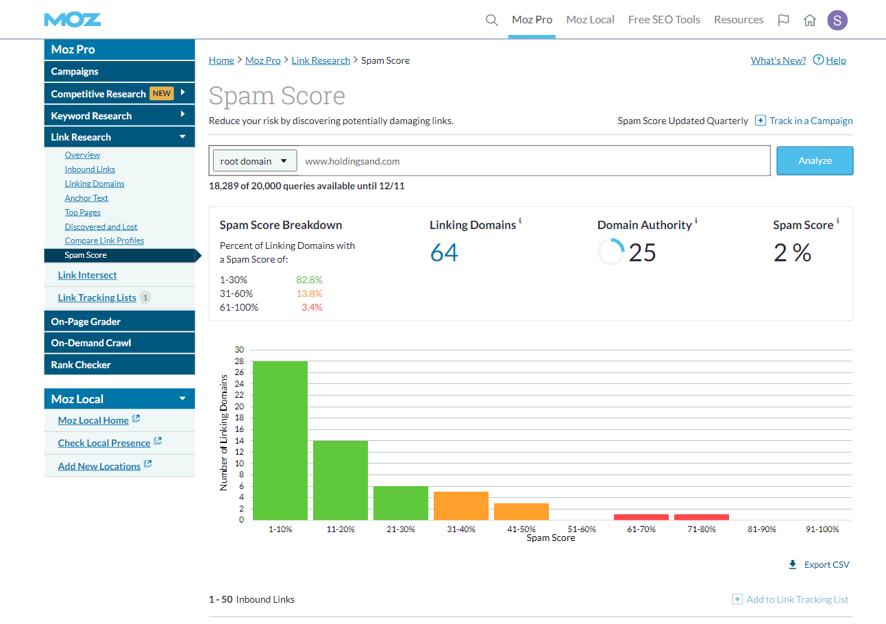Click the Spam Score info icon

(x=837, y=221)
